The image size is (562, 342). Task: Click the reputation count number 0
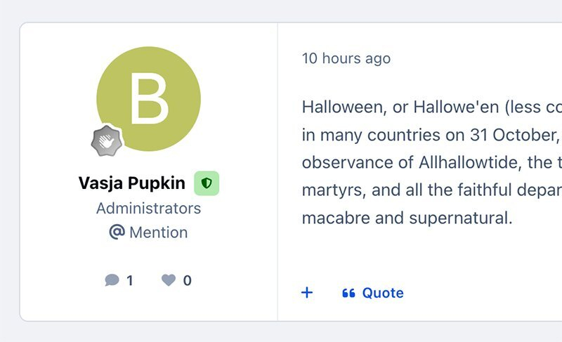[187, 281]
